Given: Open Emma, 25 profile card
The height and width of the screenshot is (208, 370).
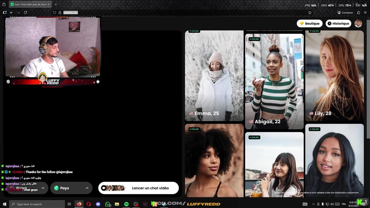Looking at the screenshot, I should (214, 76).
